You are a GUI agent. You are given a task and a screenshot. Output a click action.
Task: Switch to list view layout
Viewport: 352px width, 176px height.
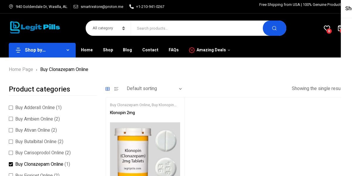coord(116,89)
